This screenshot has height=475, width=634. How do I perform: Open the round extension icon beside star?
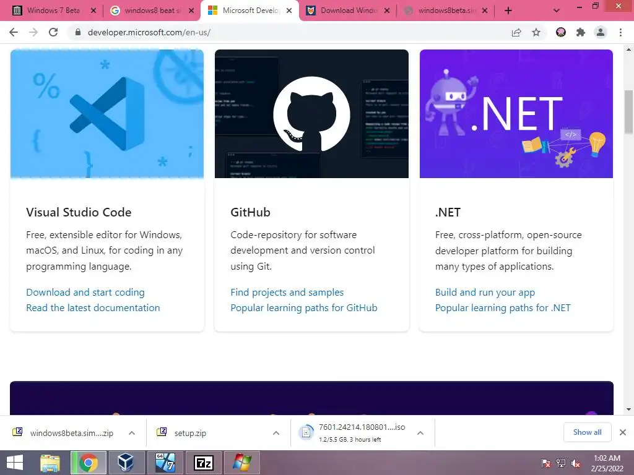[x=561, y=32]
